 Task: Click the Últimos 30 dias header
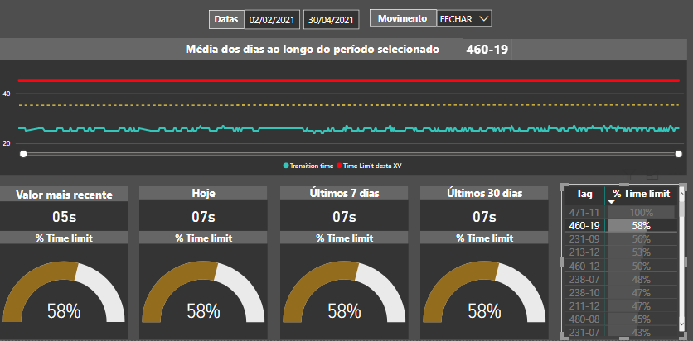[484, 193]
